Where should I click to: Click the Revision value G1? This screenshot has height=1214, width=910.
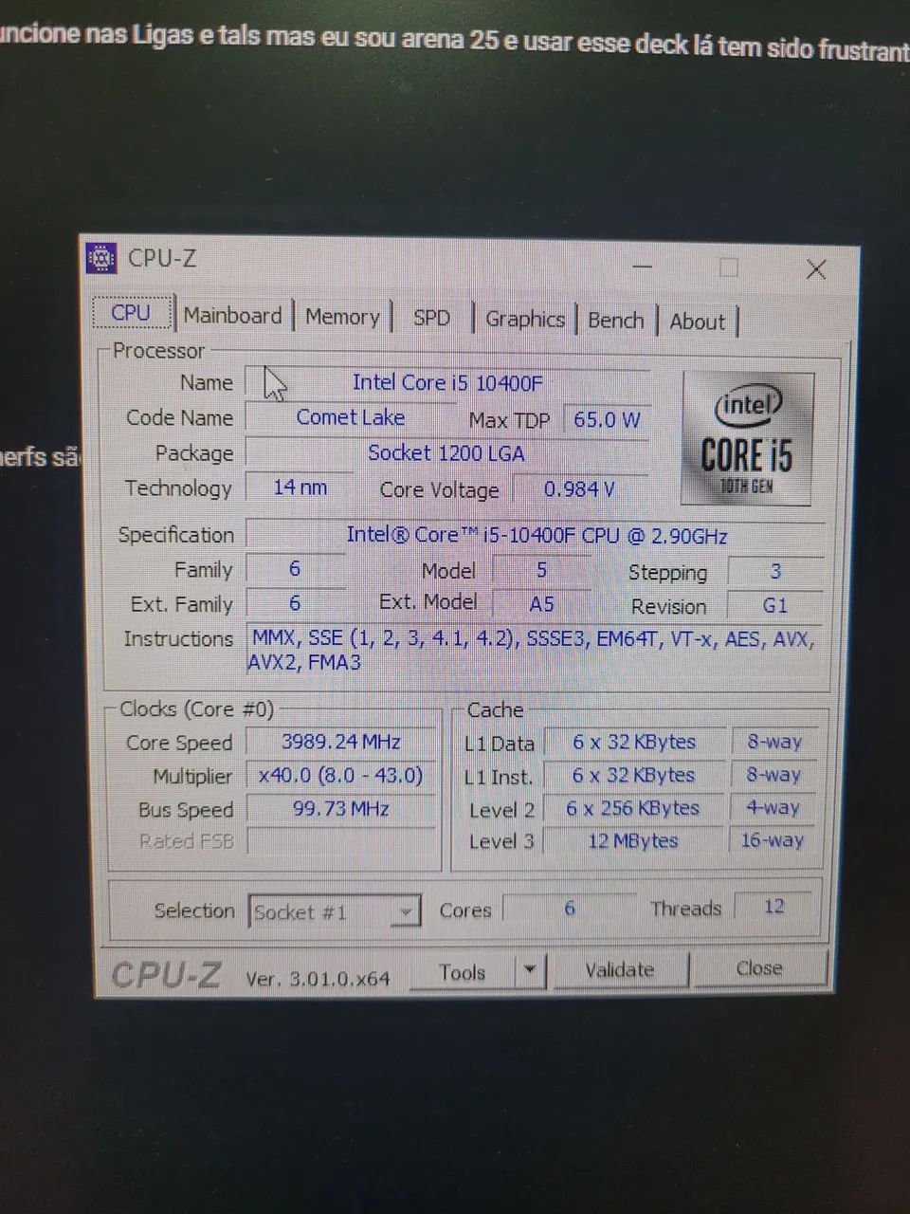pyautogui.click(x=775, y=605)
